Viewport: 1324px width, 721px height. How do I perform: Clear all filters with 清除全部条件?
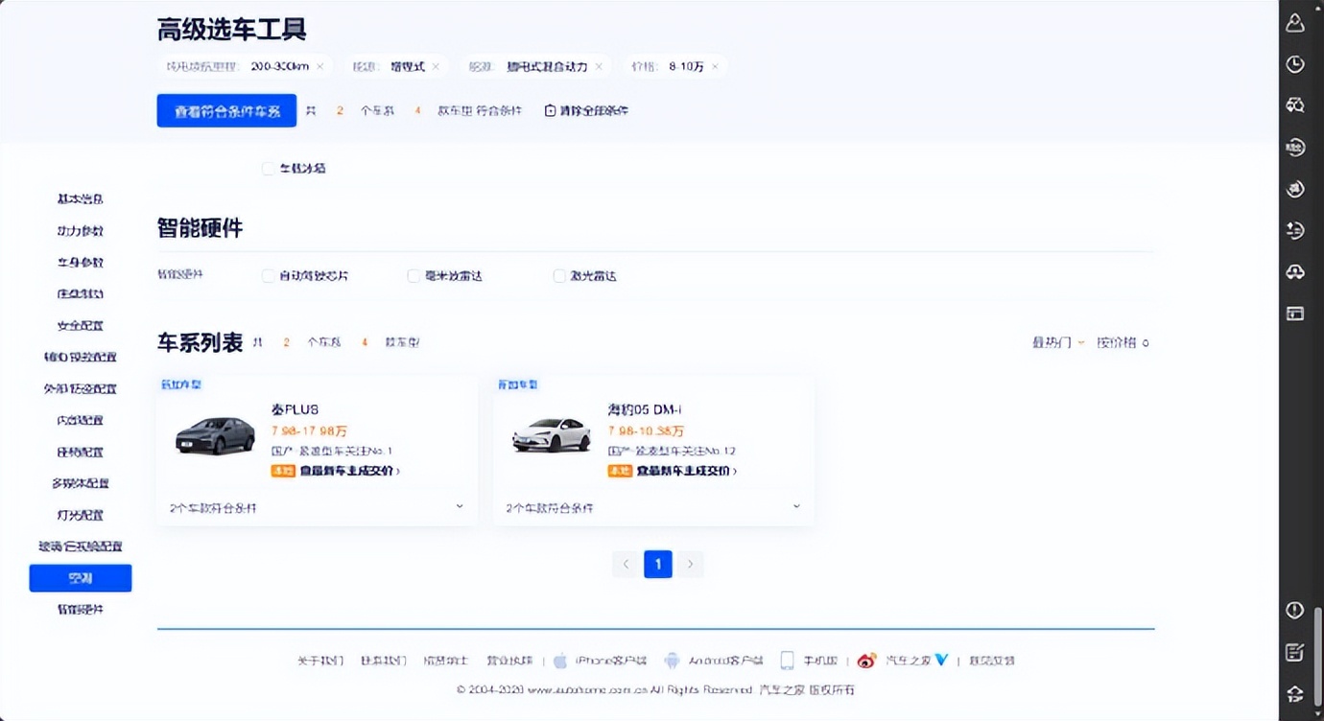(x=586, y=111)
